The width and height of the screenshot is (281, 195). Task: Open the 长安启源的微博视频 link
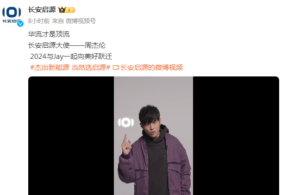tap(152, 68)
